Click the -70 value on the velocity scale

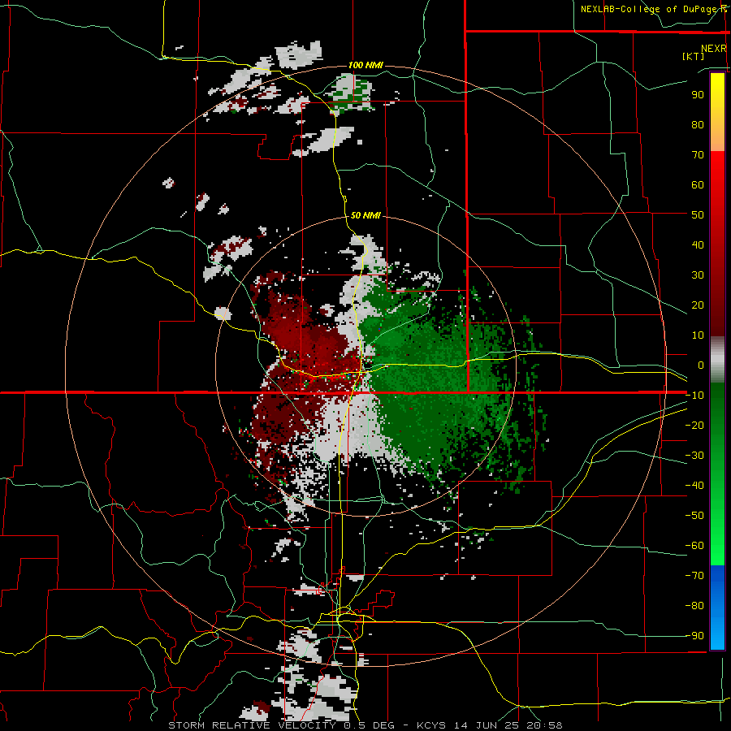click(694, 576)
